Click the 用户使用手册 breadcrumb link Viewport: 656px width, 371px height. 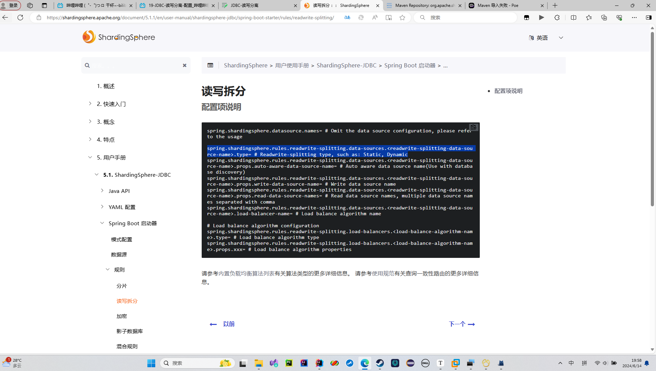pyautogui.click(x=292, y=65)
